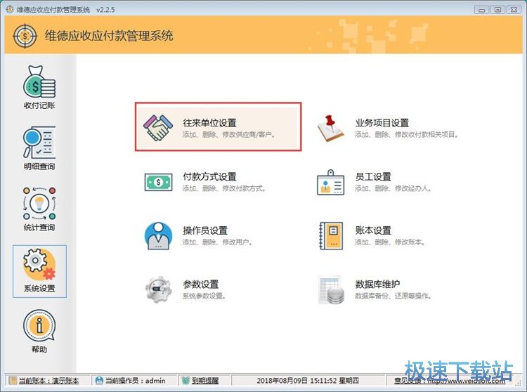This screenshot has height=392, width=527.
Task: Click the banknote icon for 付款方式设置
Action: pos(158,183)
